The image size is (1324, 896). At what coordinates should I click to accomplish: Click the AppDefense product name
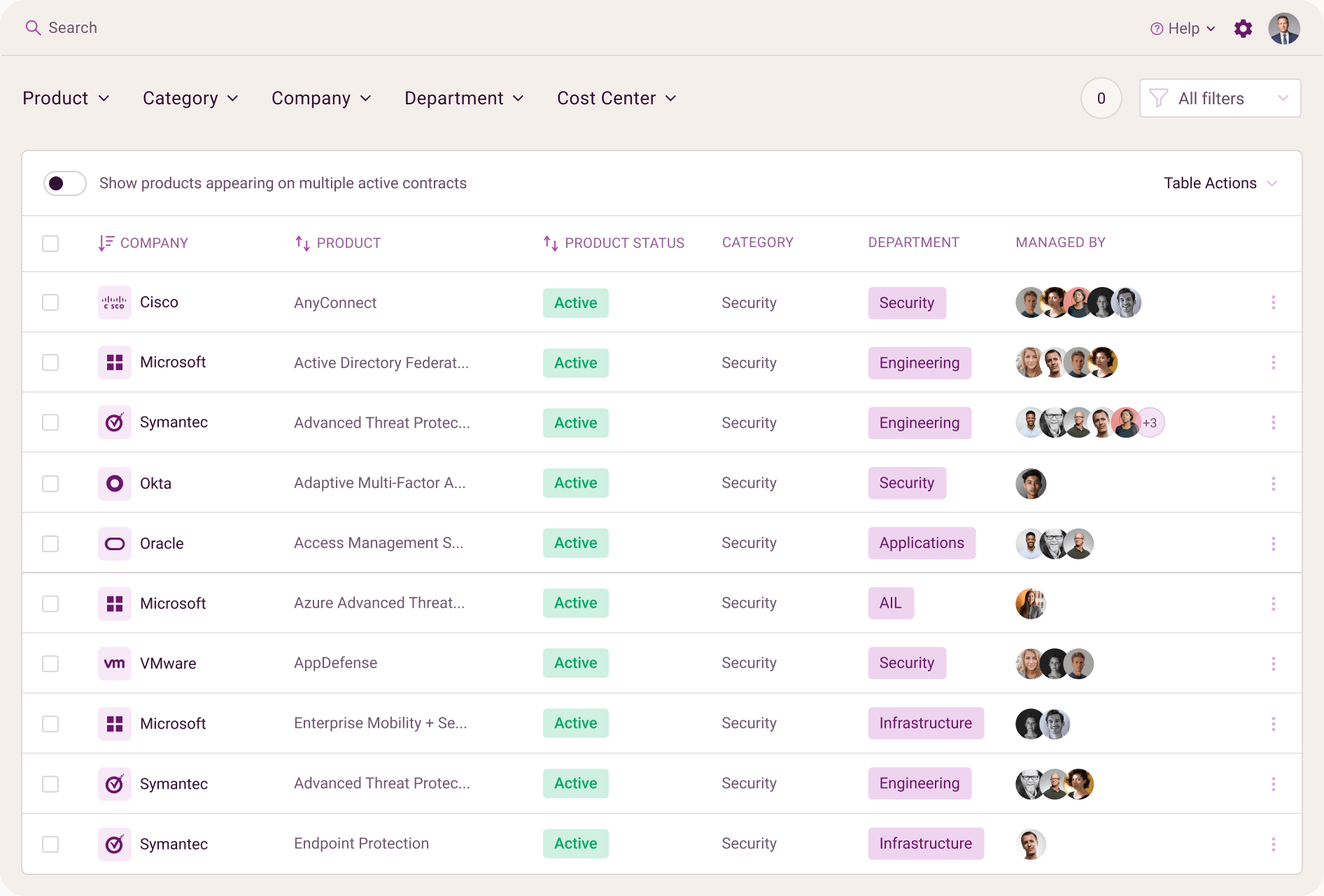point(335,663)
